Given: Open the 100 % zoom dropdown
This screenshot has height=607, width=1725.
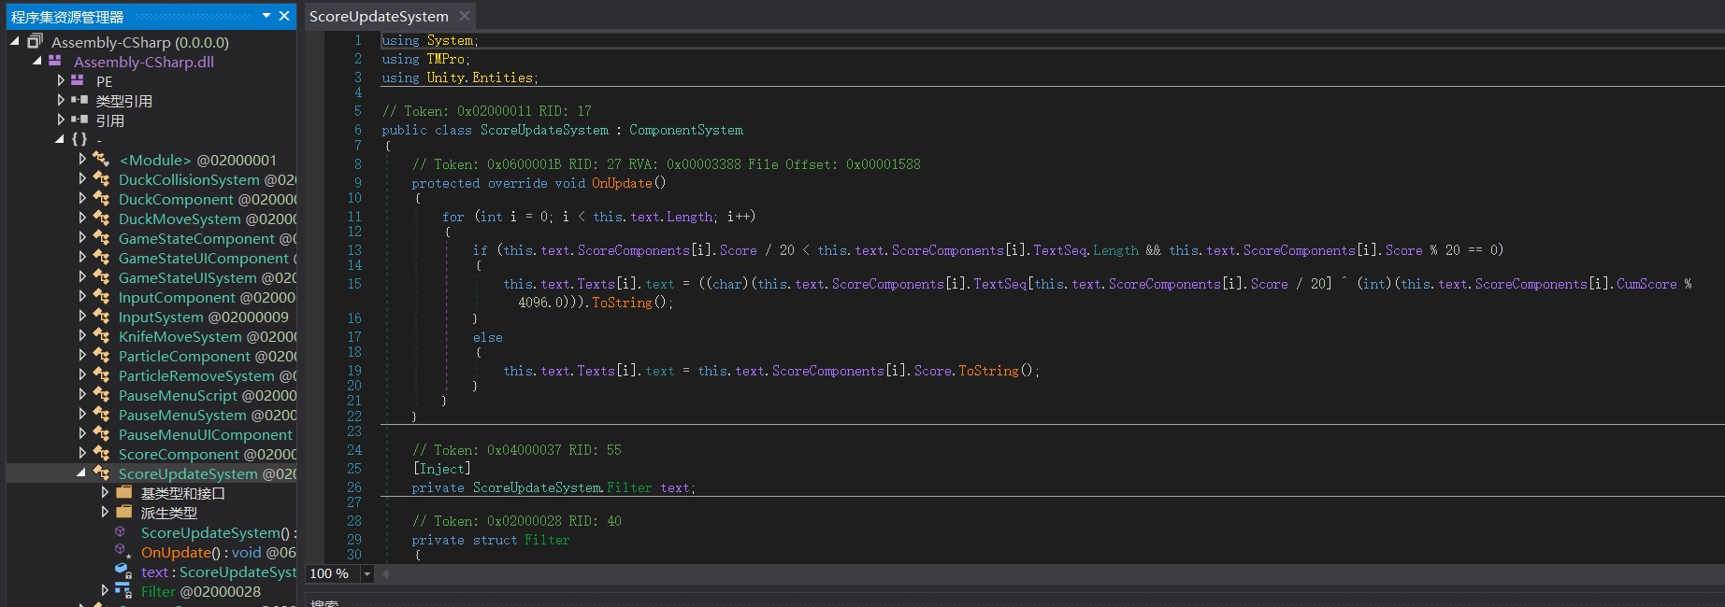Looking at the screenshot, I should click(367, 573).
